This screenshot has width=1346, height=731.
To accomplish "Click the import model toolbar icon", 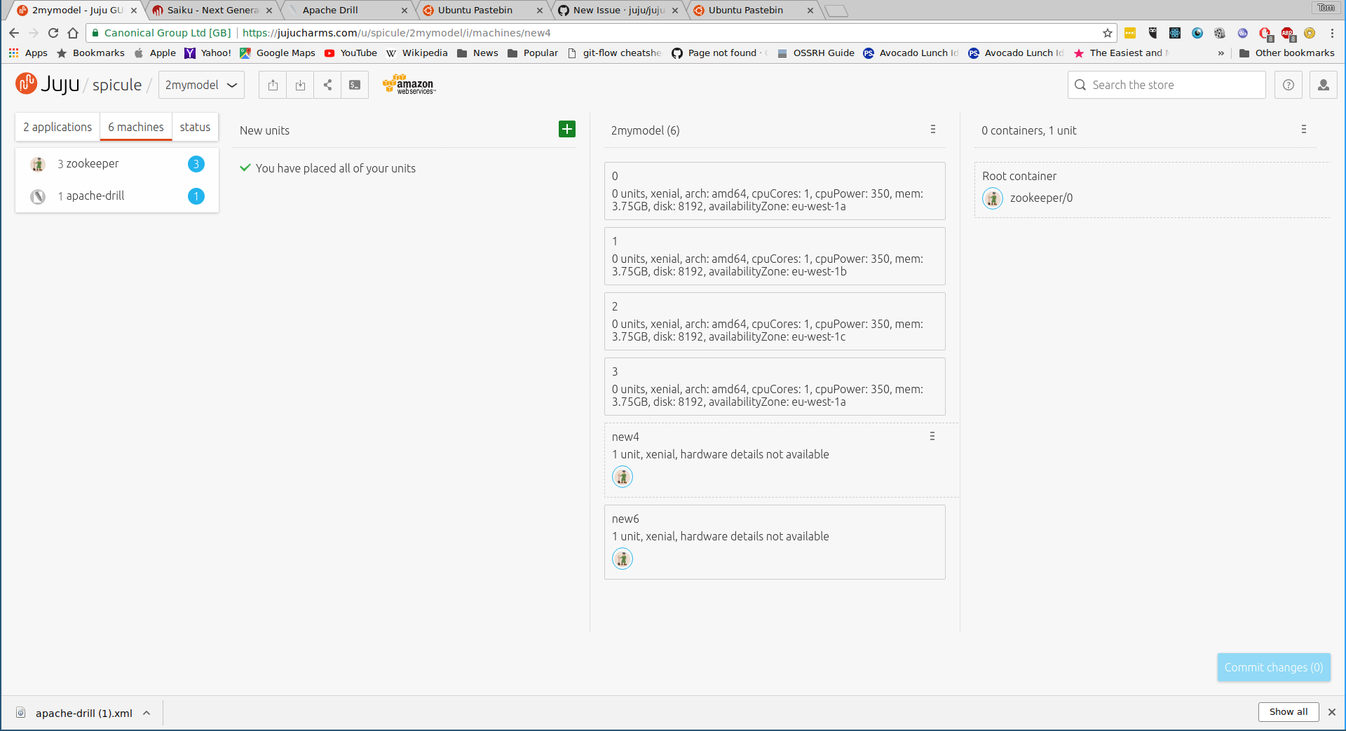I will pyautogui.click(x=300, y=85).
